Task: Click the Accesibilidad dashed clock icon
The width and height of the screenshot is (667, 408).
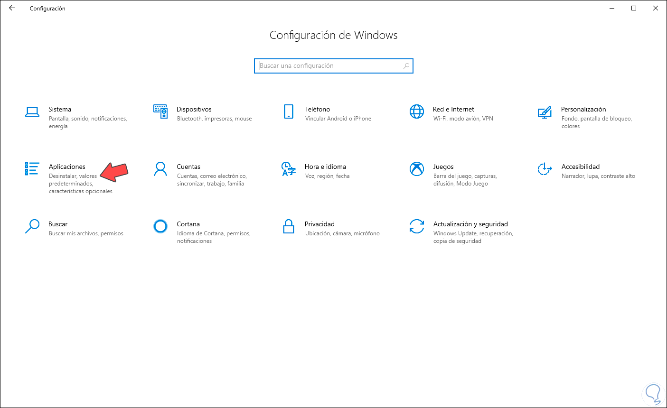Action: pyautogui.click(x=545, y=169)
